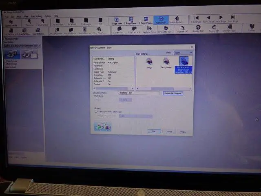Click the Insert Prev. scan icon
Screen dimensions: 261x196
[x=119, y=30]
